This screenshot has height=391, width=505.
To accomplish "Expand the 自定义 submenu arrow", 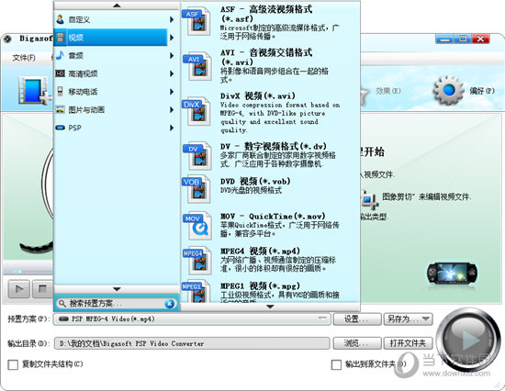I will 172,19.
